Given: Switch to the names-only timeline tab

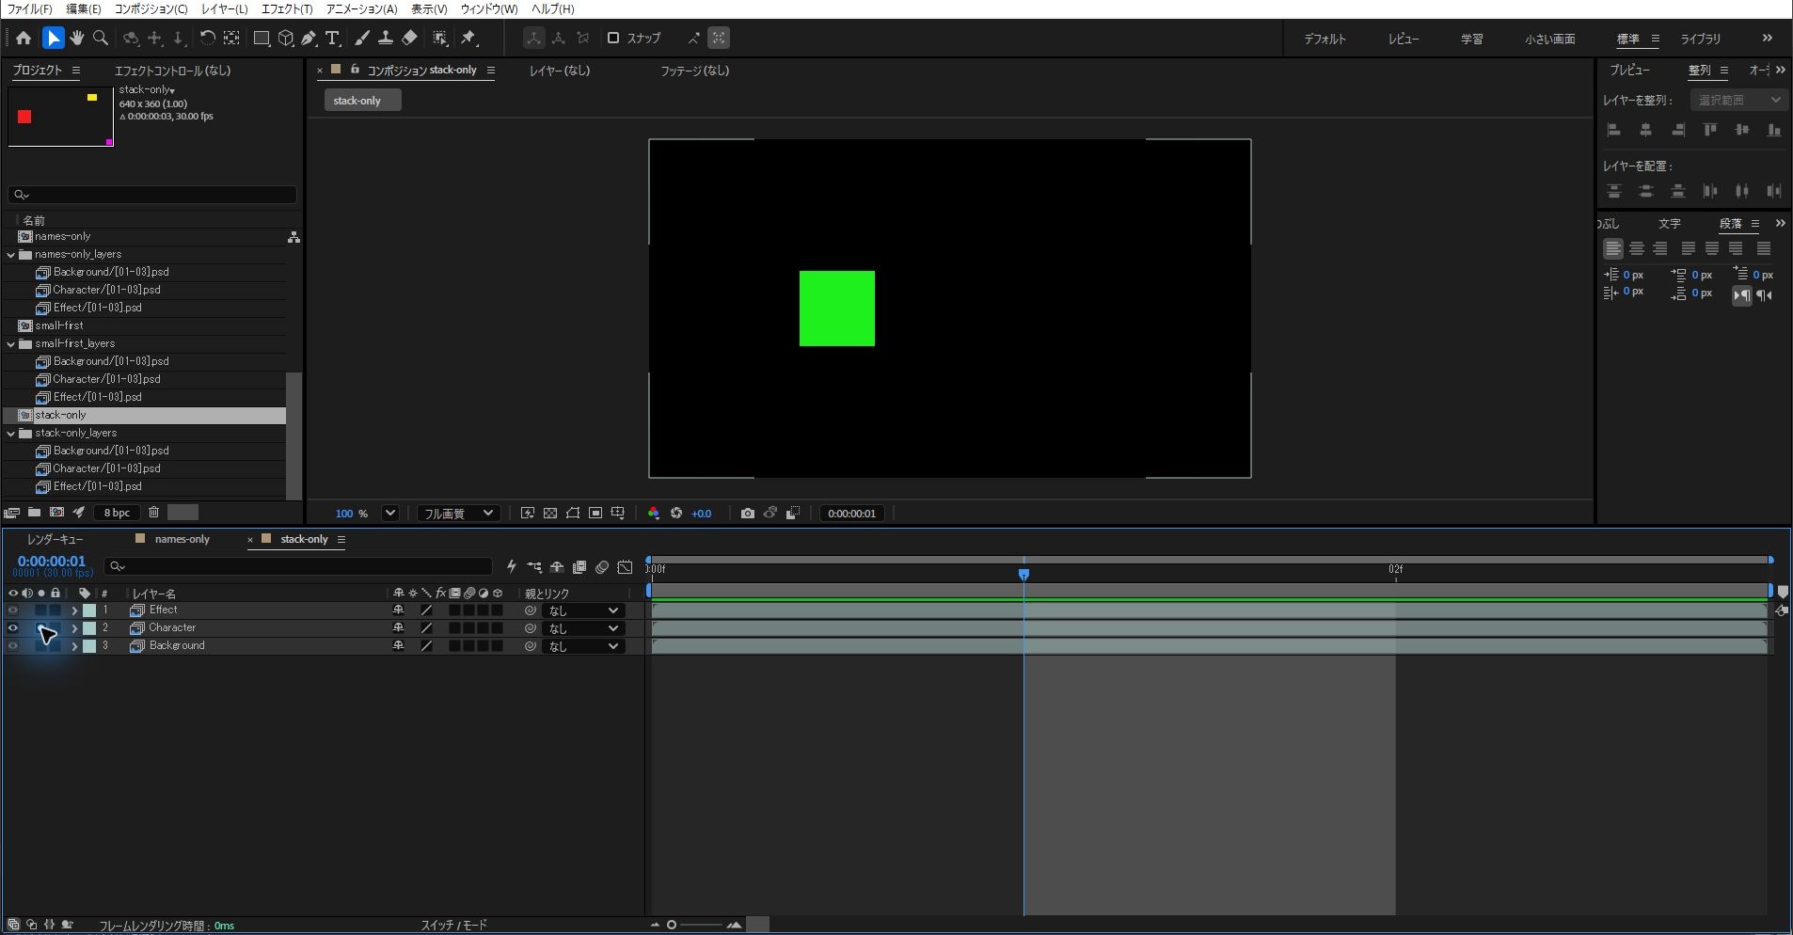Looking at the screenshot, I should pyautogui.click(x=182, y=539).
